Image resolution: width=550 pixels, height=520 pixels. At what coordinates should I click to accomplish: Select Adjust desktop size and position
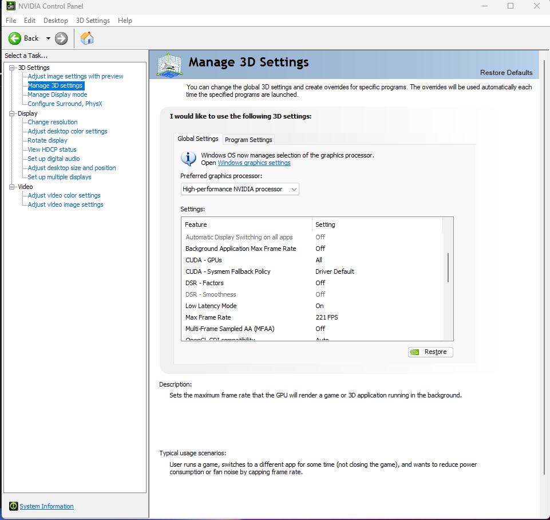(x=72, y=168)
